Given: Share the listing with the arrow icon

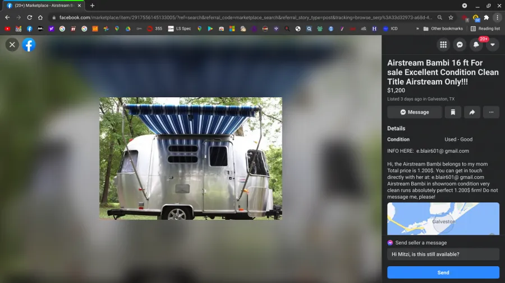Looking at the screenshot, I should pyautogui.click(x=472, y=112).
